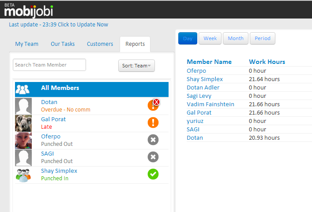Click the orange alert icon beside Gal Porat
The width and height of the screenshot is (312, 212).
tap(153, 123)
